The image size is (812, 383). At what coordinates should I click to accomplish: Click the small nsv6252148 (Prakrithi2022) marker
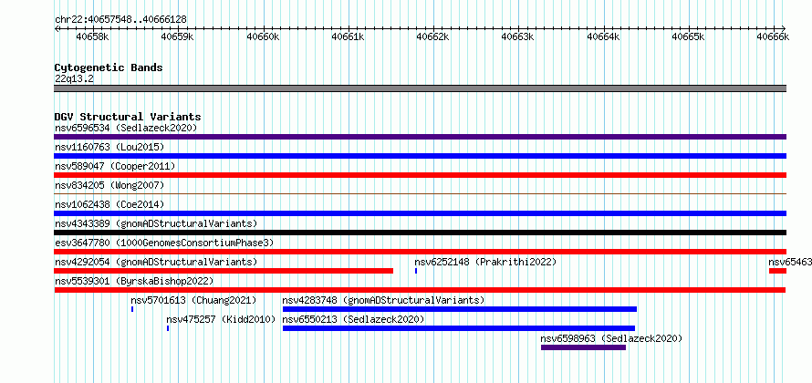pyautogui.click(x=416, y=271)
